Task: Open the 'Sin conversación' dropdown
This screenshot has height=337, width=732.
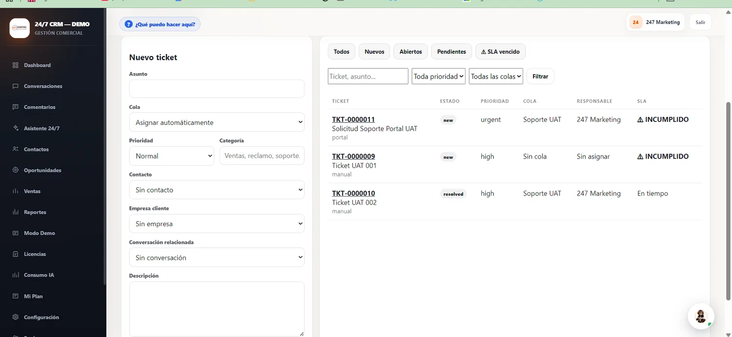Action: [x=217, y=258]
